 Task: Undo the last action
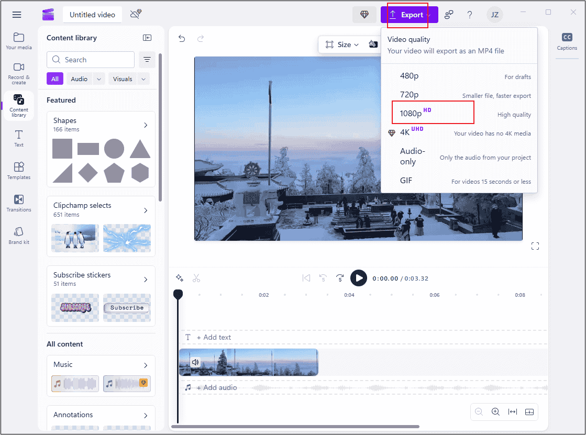pyautogui.click(x=182, y=39)
